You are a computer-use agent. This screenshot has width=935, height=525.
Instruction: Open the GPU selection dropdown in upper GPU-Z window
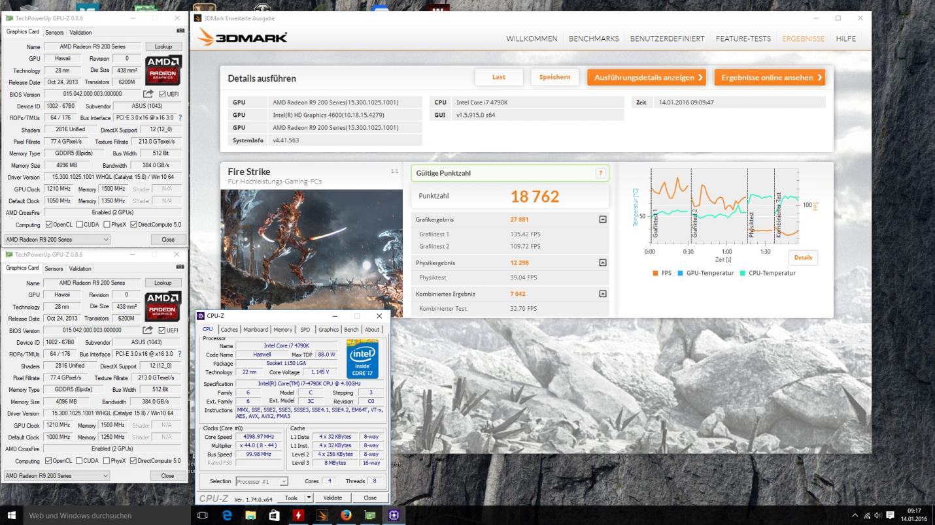57,240
